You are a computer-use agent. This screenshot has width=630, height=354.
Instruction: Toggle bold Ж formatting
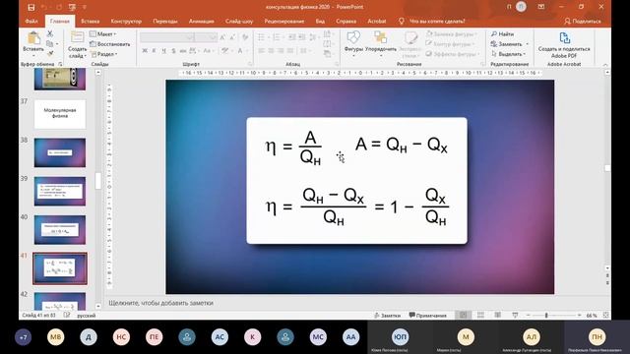(x=145, y=51)
